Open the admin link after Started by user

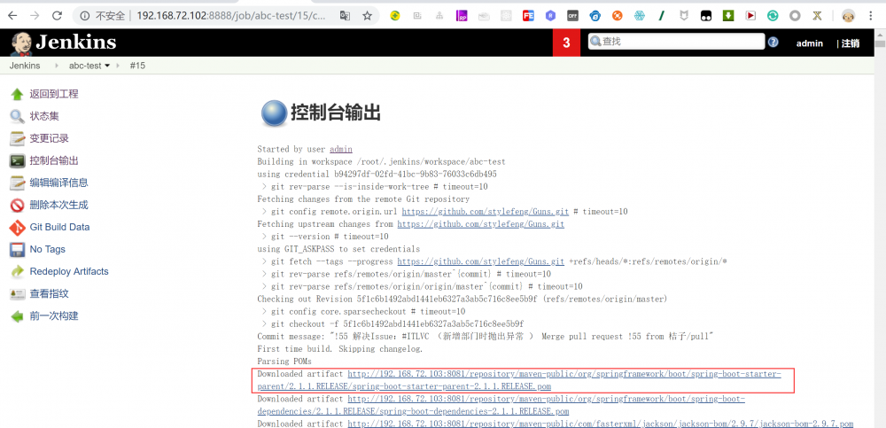341,149
